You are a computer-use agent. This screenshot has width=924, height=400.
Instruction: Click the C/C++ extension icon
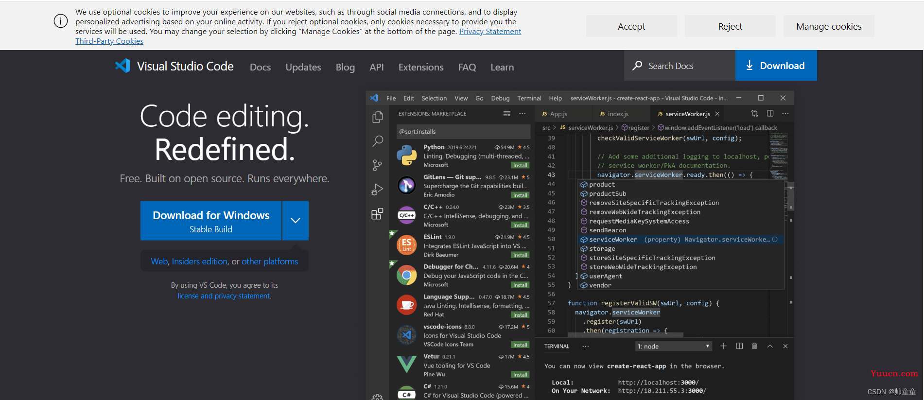(406, 215)
